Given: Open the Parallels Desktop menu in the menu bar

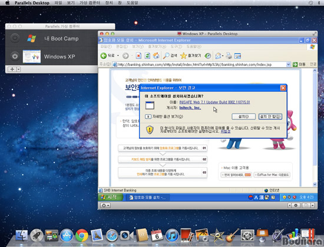Looking at the screenshot, I should click(x=32, y=3).
